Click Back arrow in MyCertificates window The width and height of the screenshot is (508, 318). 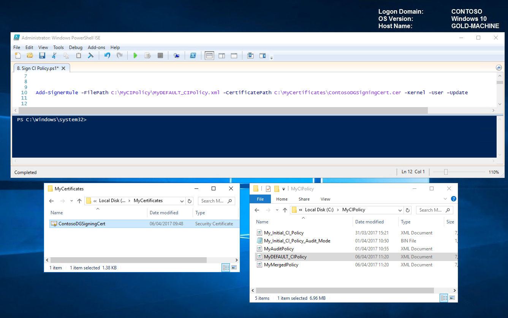point(52,201)
